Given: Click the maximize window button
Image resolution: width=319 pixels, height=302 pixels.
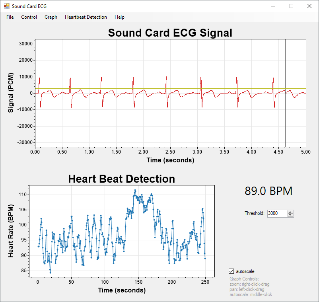Looking at the screenshot, I should [x=291, y=6].
